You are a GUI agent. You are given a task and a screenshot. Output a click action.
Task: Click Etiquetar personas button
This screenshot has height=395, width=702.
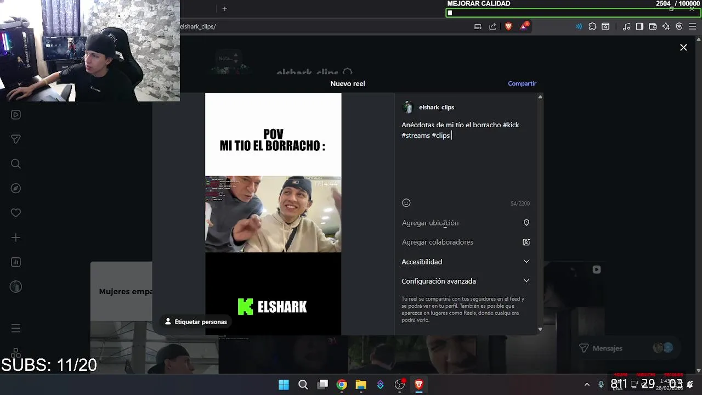point(196,322)
